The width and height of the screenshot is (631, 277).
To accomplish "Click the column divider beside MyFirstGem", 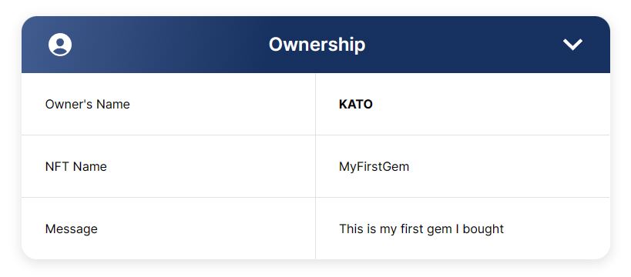I will pos(316,166).
